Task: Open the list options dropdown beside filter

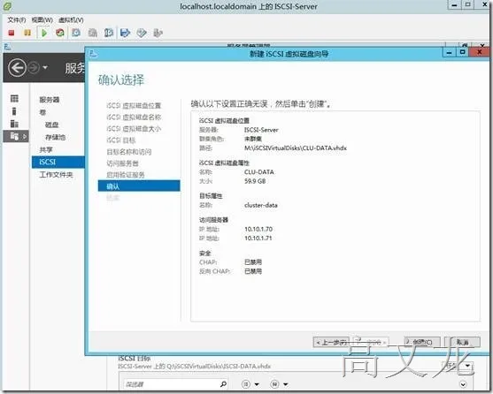Action: click(x=250, y=384)
